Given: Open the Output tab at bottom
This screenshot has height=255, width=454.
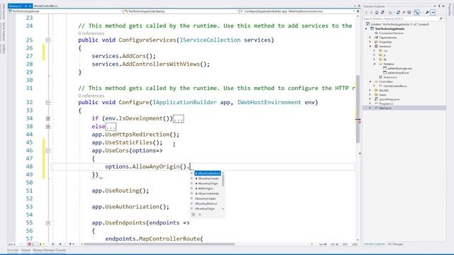Looking at the screenshot, I should coord(26,250).
